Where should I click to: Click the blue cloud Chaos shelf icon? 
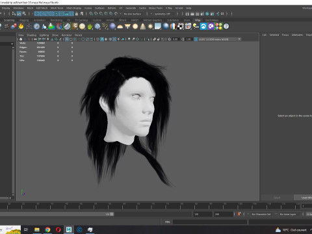[203, 27]
